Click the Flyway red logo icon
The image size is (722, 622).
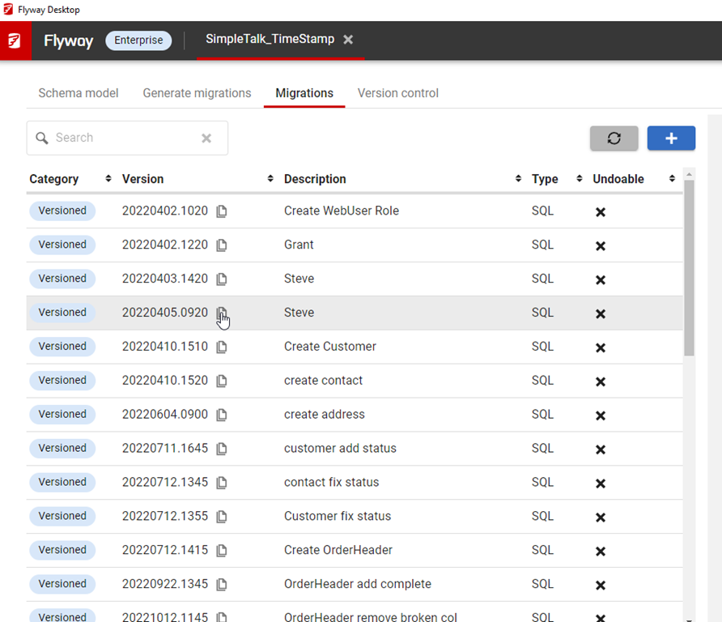(x=15, y=40)
